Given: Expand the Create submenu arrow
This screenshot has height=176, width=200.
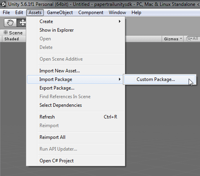Looking at the screenshot, I should [x=119, y=22].
